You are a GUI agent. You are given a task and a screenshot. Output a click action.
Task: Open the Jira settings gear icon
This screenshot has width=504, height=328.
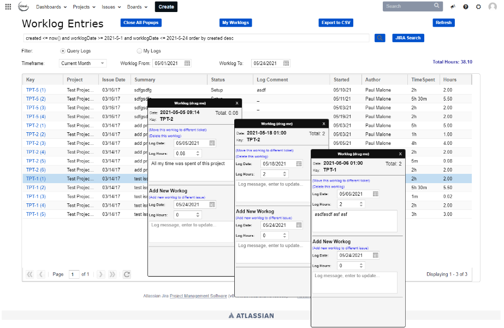[x=479, y=7]
